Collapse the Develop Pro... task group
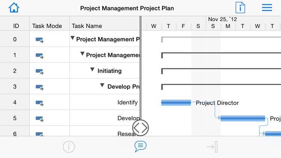 [102, 86]
